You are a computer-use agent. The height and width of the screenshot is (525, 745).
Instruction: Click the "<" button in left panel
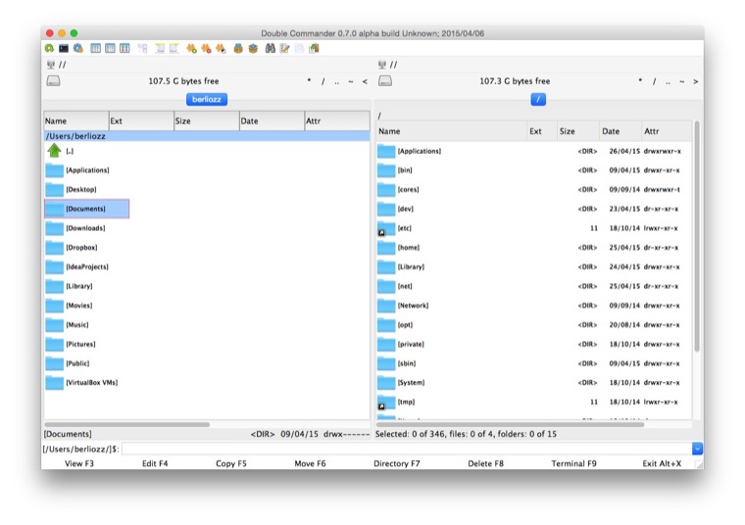[365, 81]
